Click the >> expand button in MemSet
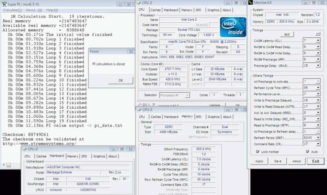This screenshot has width=327, height=195. click(318, 34)
